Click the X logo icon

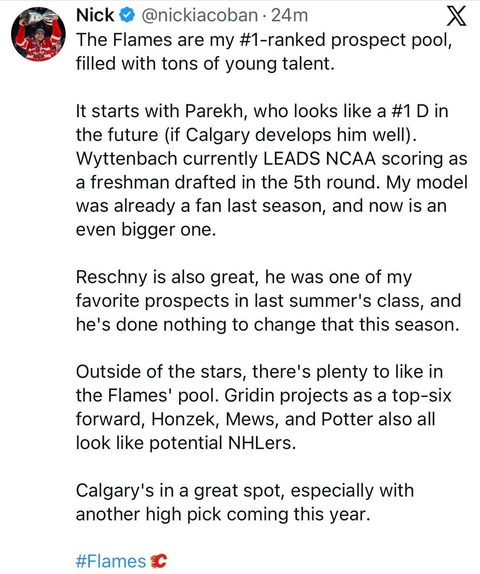click(x=456, y=16)
